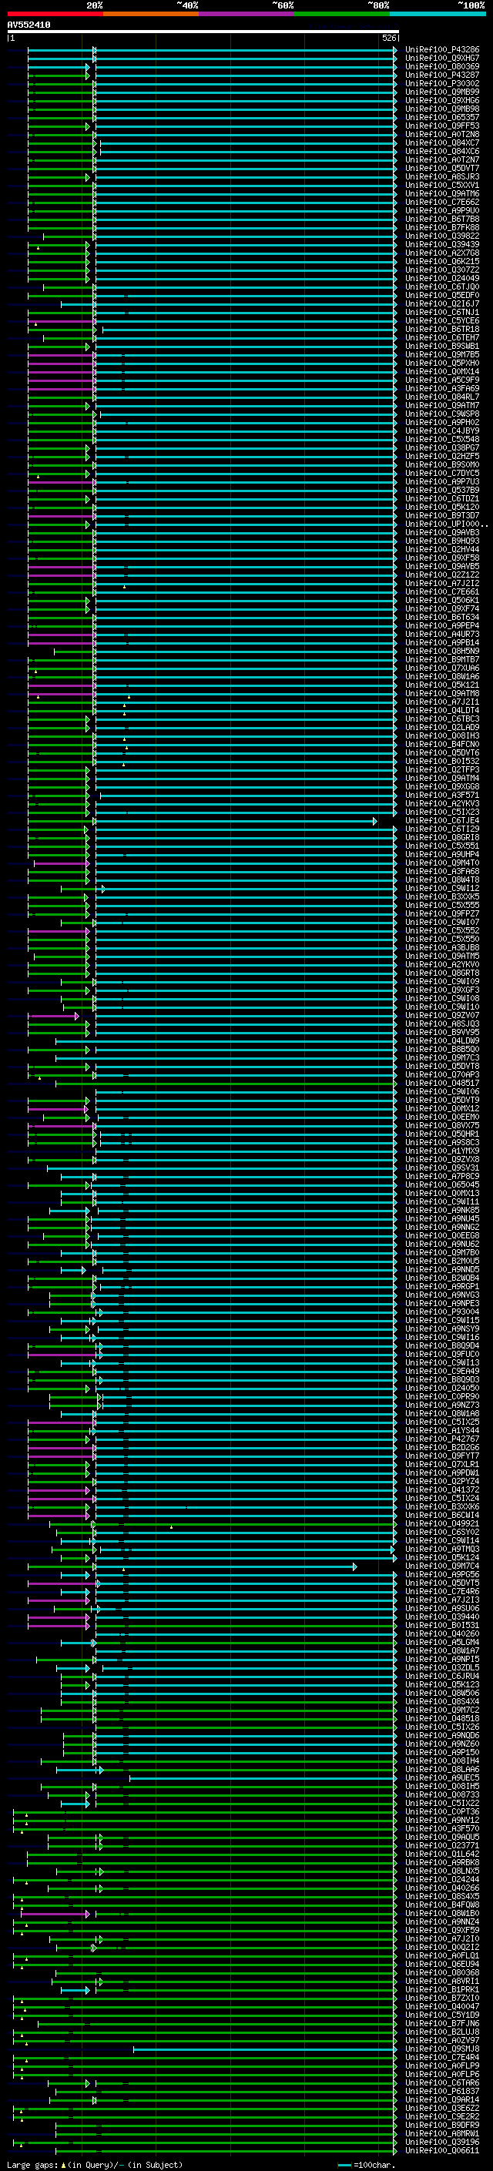Select the UniRef100_Q4LDT4 row label

point(442,712)
